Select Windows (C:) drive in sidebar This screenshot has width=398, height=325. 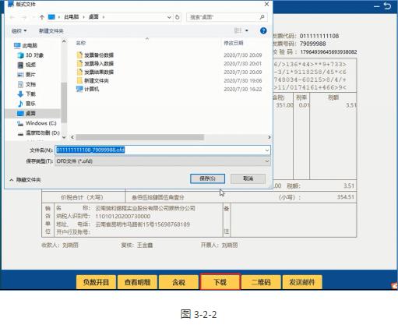coord(37,123)
